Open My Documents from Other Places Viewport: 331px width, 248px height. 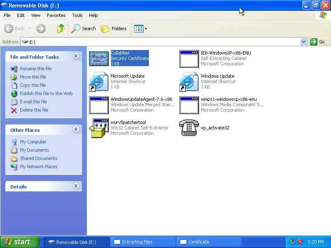click(34, 150)
